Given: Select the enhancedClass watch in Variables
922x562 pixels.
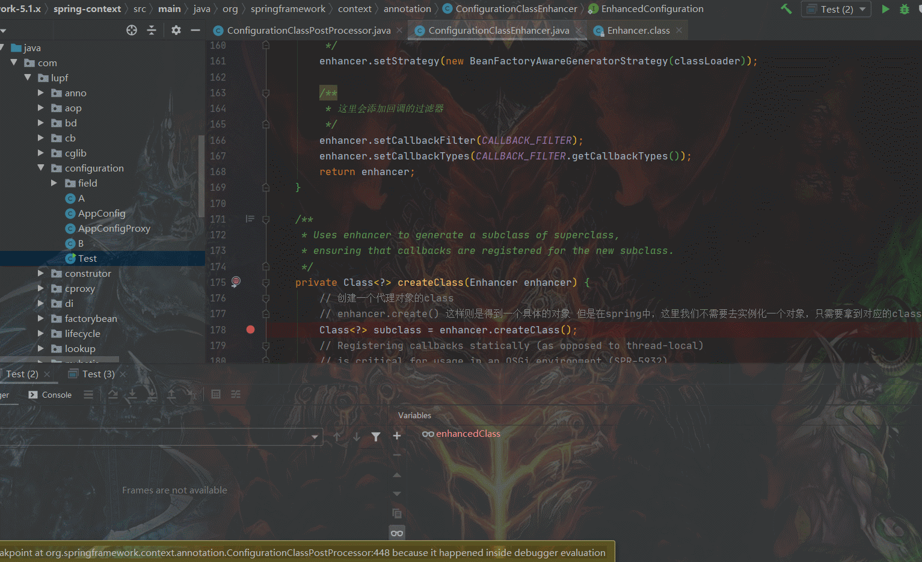Looking at the screenshot, I should pos(461,434).
